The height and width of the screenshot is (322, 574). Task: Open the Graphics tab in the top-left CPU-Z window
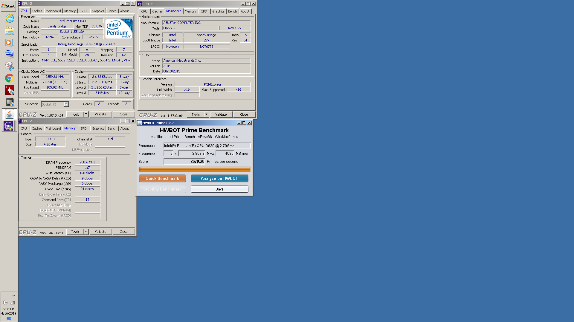[98, 11]
